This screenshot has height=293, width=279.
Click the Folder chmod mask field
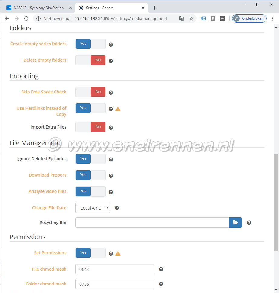pos(115,284)
